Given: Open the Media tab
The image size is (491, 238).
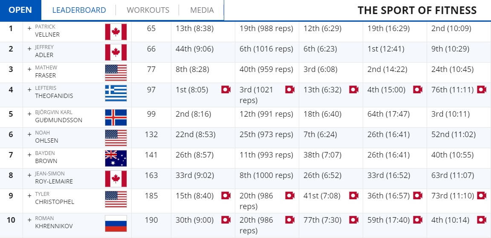Looking at the screenshot, I should coord(202,10).
